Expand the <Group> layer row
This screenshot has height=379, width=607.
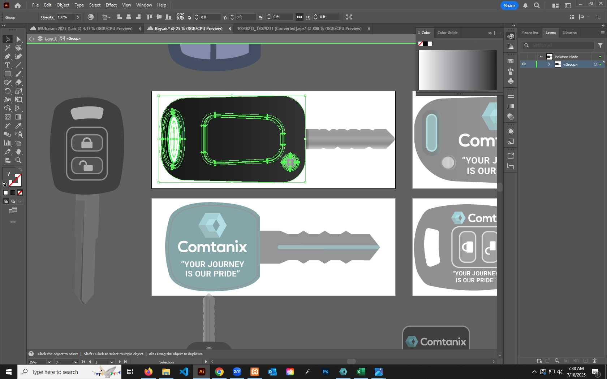click(x=549, y=64)
